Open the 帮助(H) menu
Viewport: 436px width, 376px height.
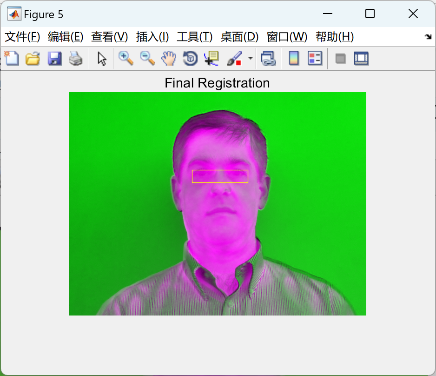click(x=335, y=37)
